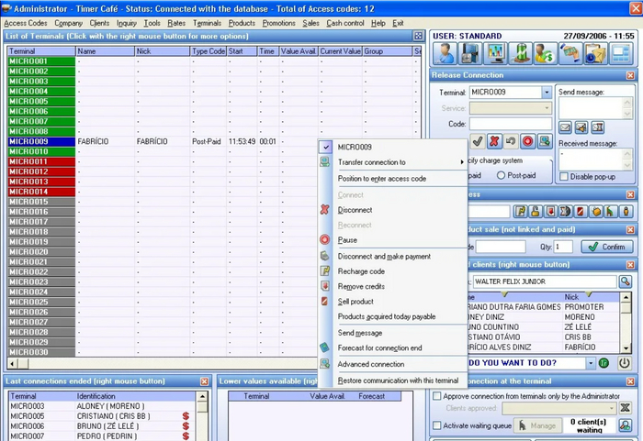Close the Release Connection panel

click(630, 75)
